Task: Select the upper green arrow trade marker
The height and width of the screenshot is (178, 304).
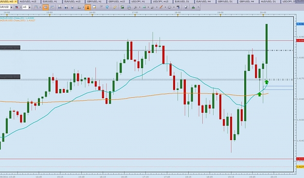Action: pyautogui.click(x=267, y=82)
